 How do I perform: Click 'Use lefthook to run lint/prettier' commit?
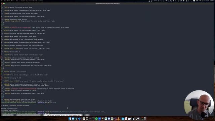[24, 40]
